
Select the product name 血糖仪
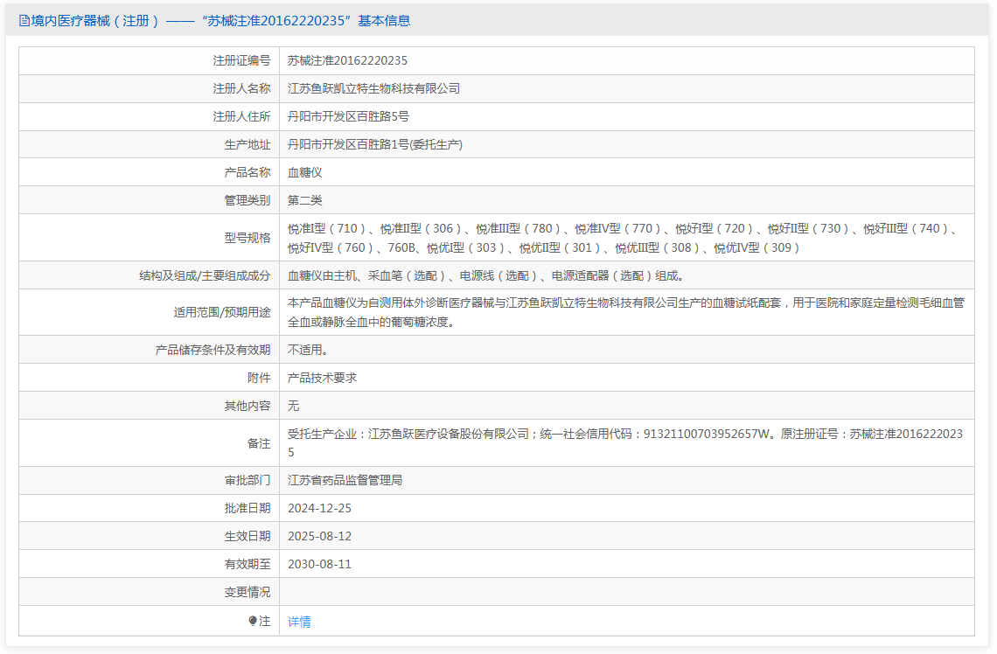point(304,172)
